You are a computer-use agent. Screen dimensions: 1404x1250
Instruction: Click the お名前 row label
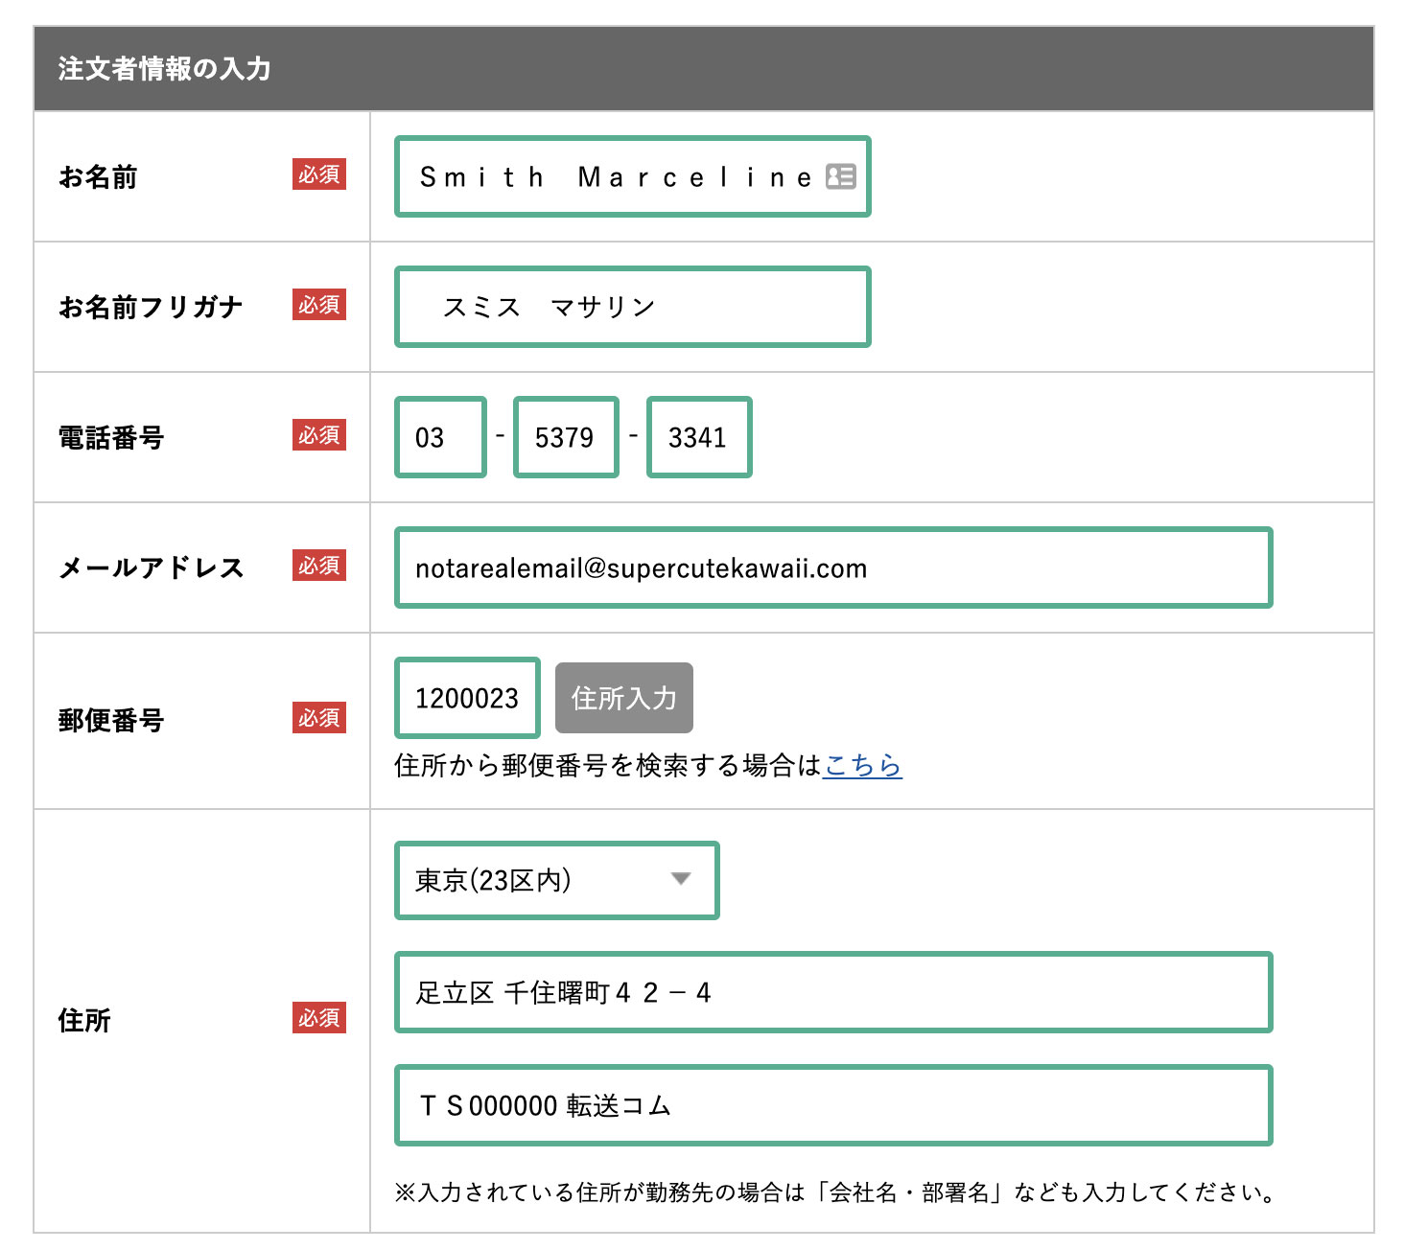pyautogui.click(x=98, y=177)
